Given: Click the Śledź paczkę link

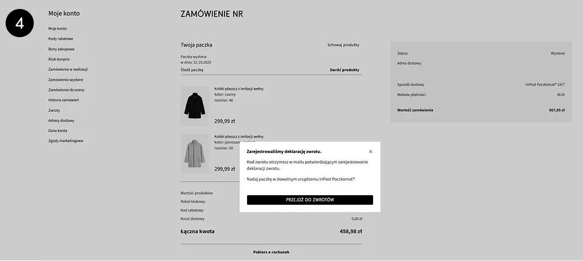Looking at the screenshot, I should [192, 70].
